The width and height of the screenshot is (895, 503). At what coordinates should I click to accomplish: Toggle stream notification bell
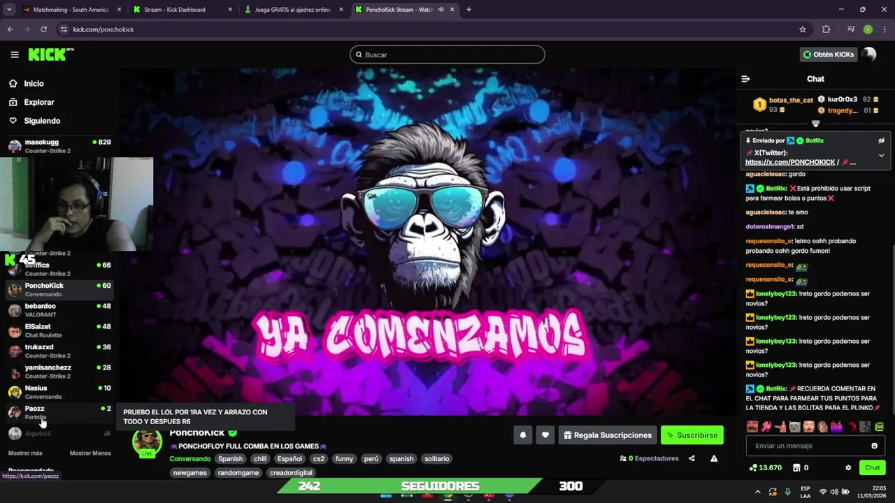point(522,435)
